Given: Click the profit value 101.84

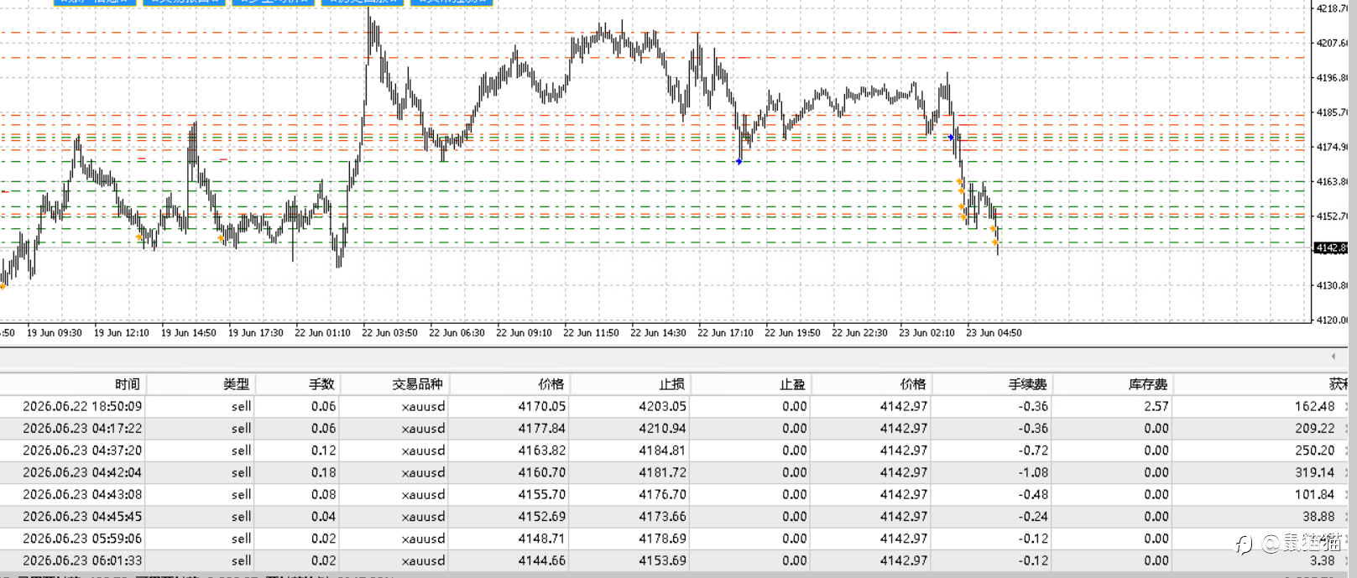Looking at the screenshot, I should [x=1314, y=494].
